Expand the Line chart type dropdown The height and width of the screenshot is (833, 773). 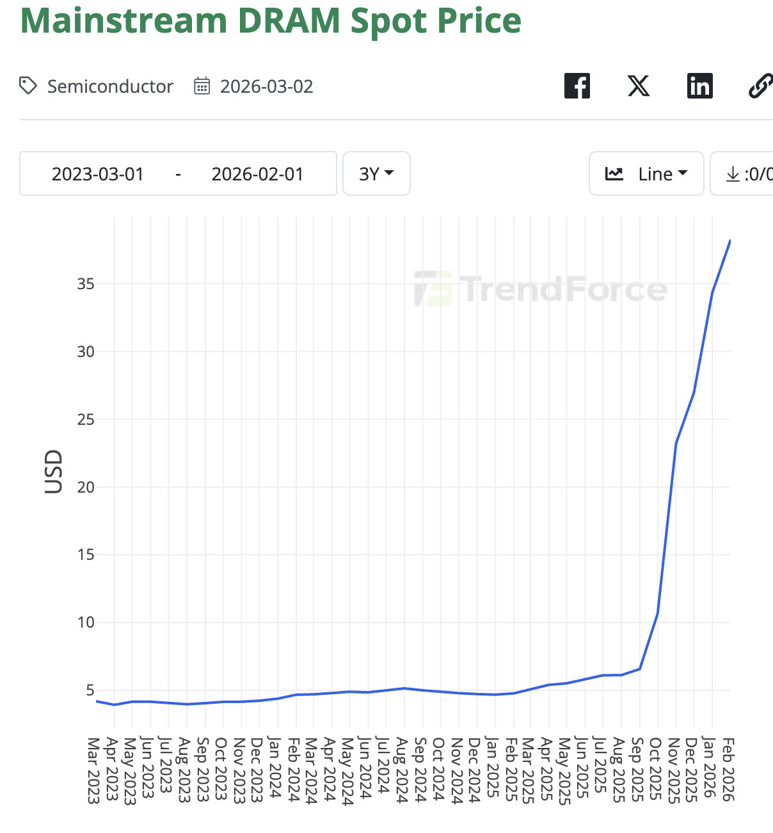point(662,173)
